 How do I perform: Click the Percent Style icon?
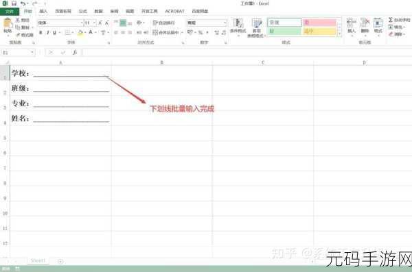pos(201,32)
